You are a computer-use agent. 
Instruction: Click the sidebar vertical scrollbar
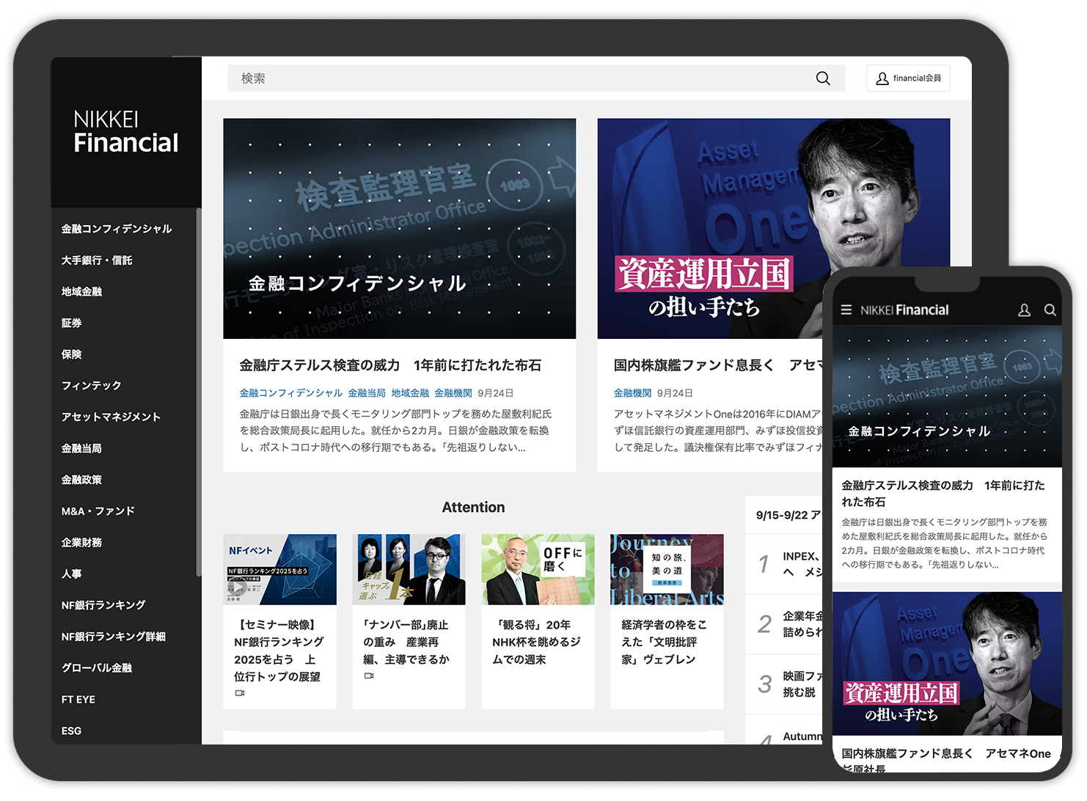pyautogui.click(x=199, y=389)
